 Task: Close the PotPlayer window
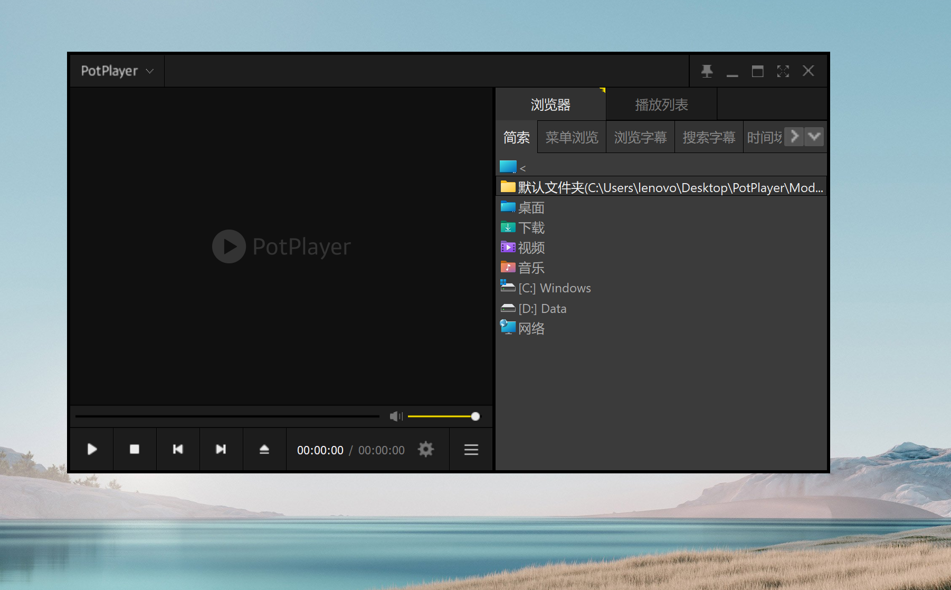coord(808,71)
